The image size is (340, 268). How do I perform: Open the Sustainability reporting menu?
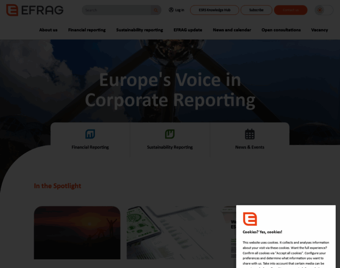coord(140,30)
